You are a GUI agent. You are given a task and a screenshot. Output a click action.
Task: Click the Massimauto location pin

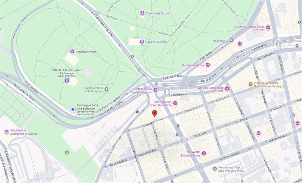[232, 40]
